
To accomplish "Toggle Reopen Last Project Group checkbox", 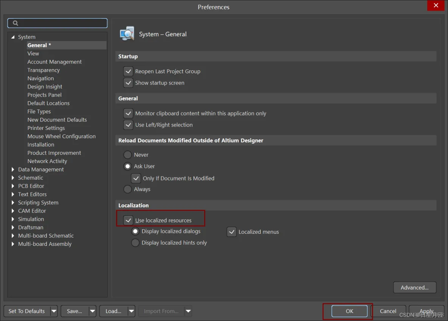I will point(128,71).
